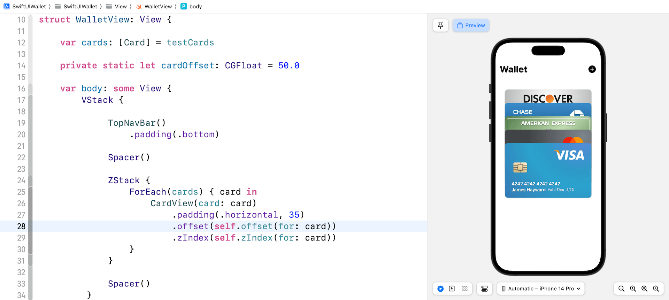Click the 'some' keyword on line 16
The width and height of the screenshot is (669, 300).
point(124,89)
